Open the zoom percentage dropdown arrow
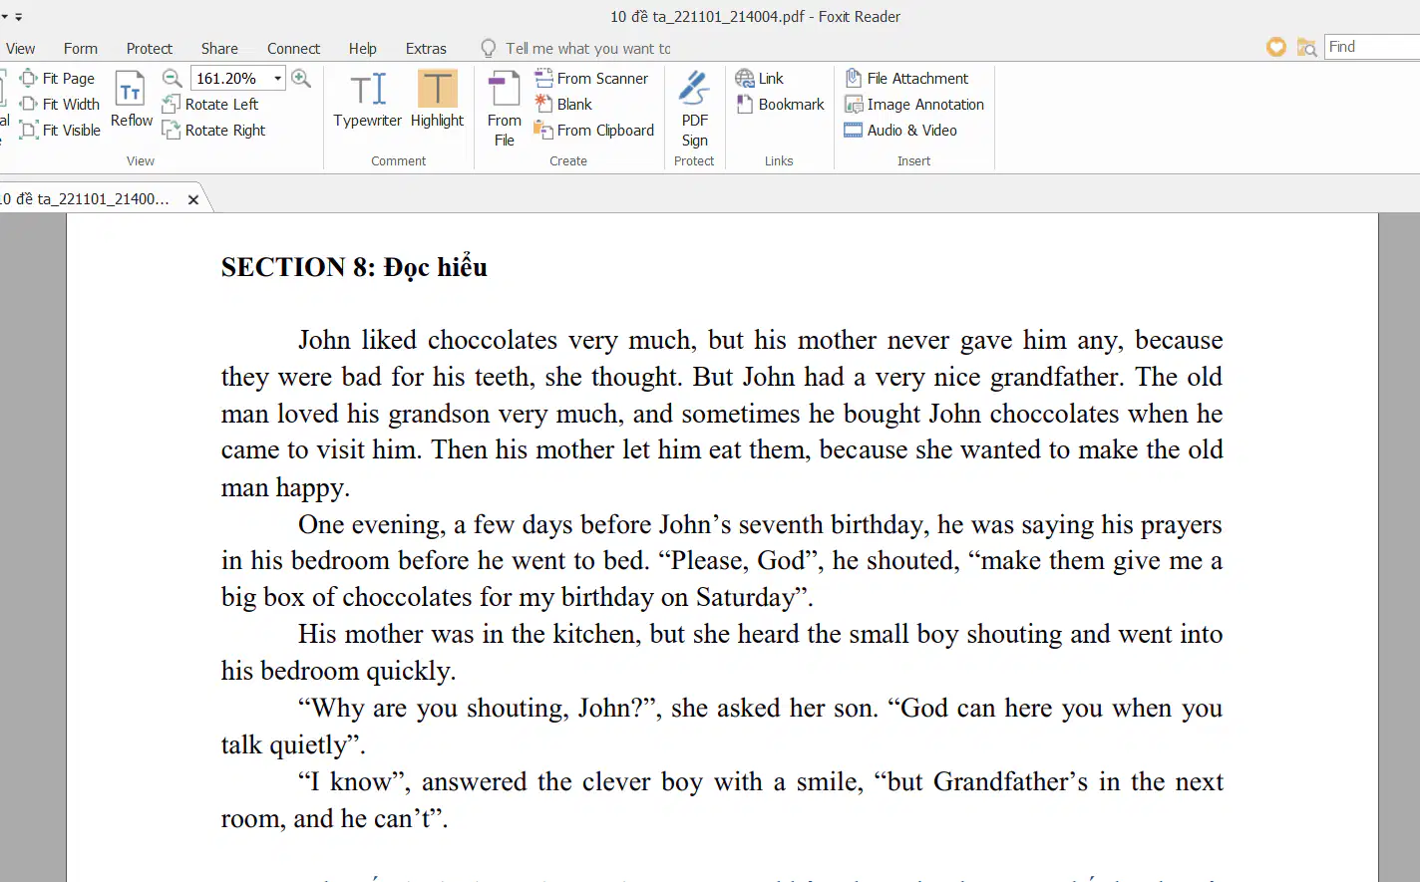This screenshot has height=882, width=1420. click(277, 78)
